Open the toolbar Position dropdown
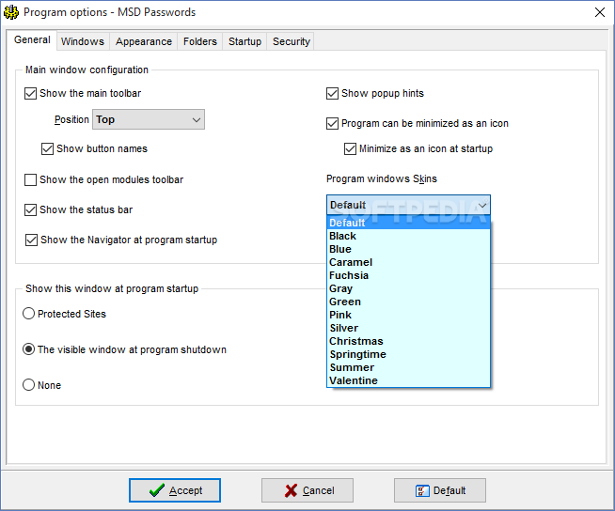Image resolution: width=615 pixels, height=511 pixels. click(149, 119)
